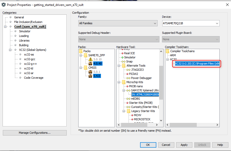Select the Compiler Toolchains folder icon
The height and width of the screenshot is (151, 231).
(167, 51)
